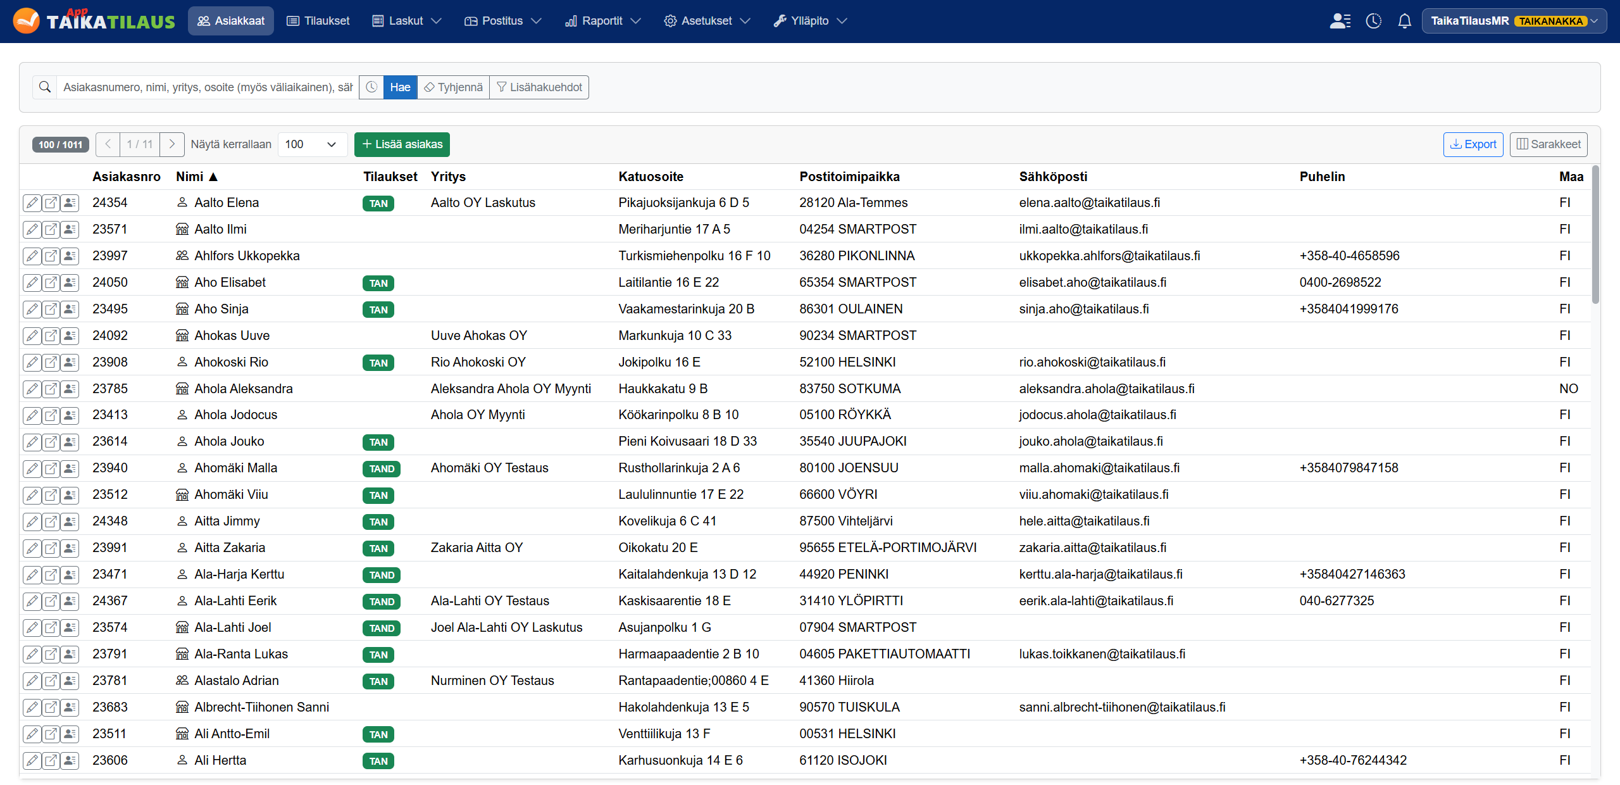Switch to the Asiakkaat tab
1620x785 pixels.
(x=231, y=21)
